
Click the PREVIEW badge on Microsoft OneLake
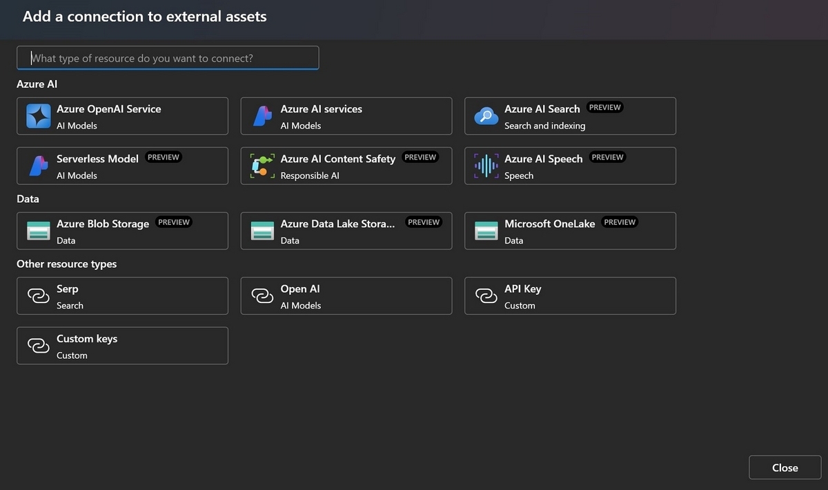[x=620, y=222]
